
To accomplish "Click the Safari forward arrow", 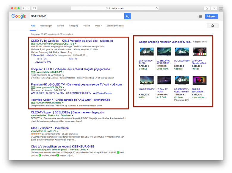I will click(x=28, y=8).
